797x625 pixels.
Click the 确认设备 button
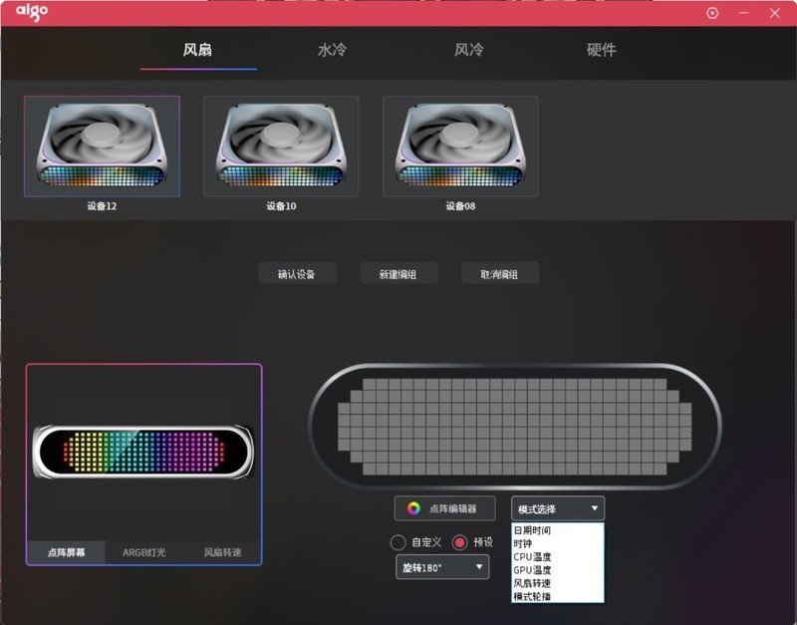click(x=297, y=272)
